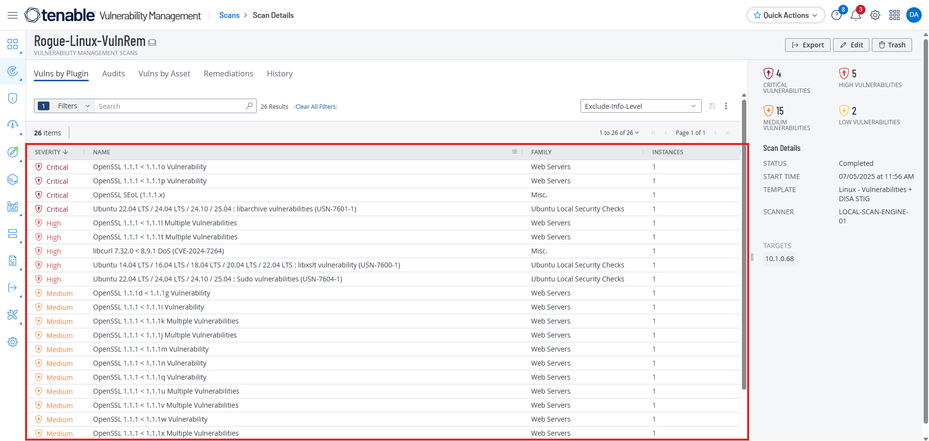Open the hexagon chart sidebar icon
The width and height of the screenshot is (929, 441).
[13, 179]
